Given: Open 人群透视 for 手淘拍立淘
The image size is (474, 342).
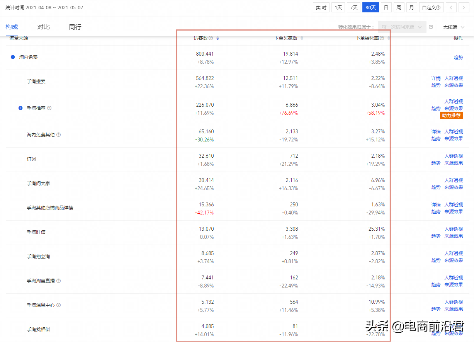Looking at the screenshot, I should 454,254.
